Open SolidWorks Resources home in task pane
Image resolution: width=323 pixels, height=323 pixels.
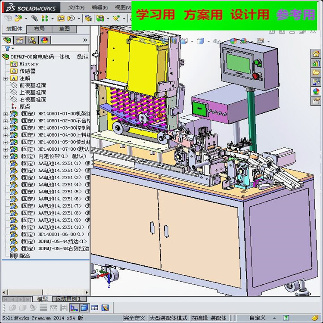pyautogui.click(x=316, y=54)
